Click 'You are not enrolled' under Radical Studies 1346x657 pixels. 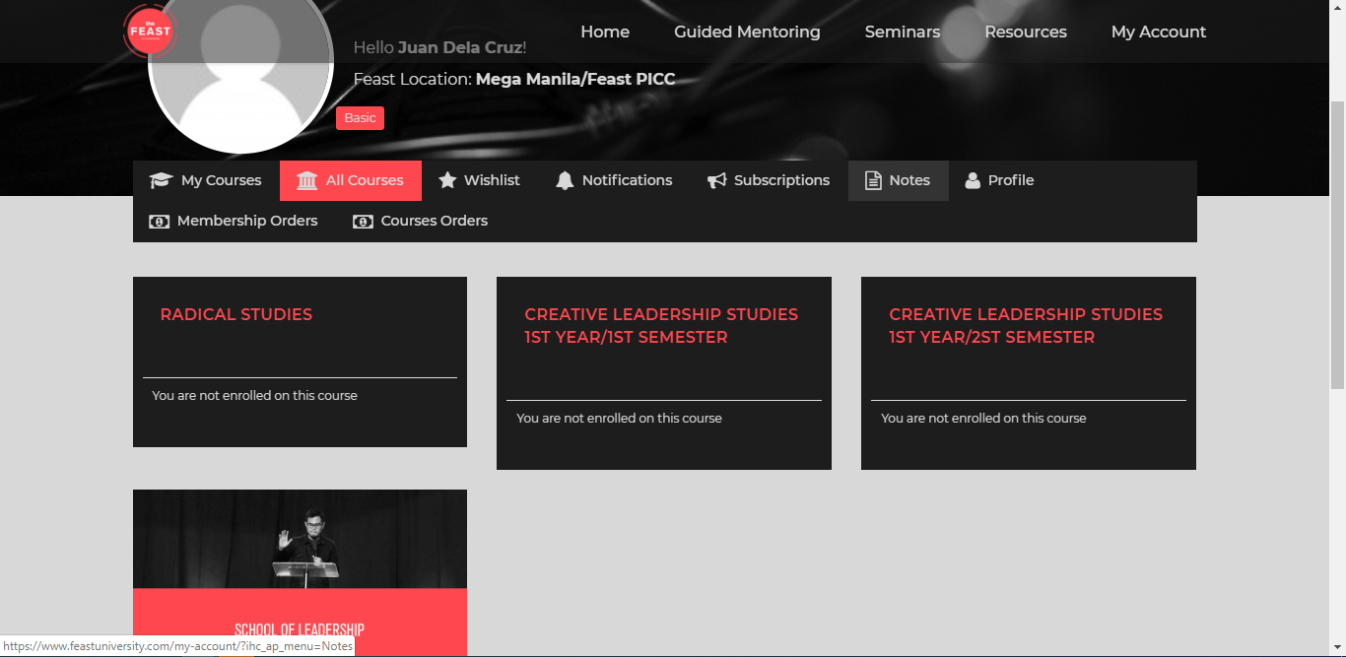click(254, 396)
